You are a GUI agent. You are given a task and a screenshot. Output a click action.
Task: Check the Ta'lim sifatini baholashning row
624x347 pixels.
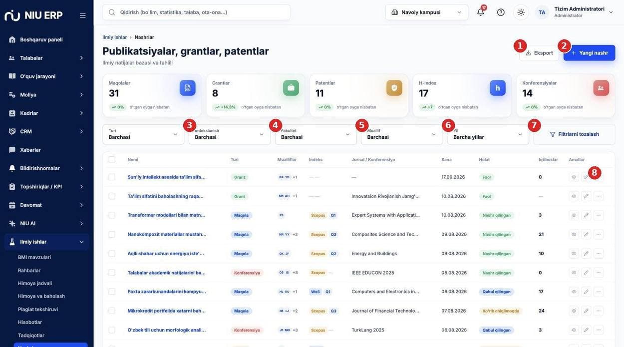[x=112, y=196]
